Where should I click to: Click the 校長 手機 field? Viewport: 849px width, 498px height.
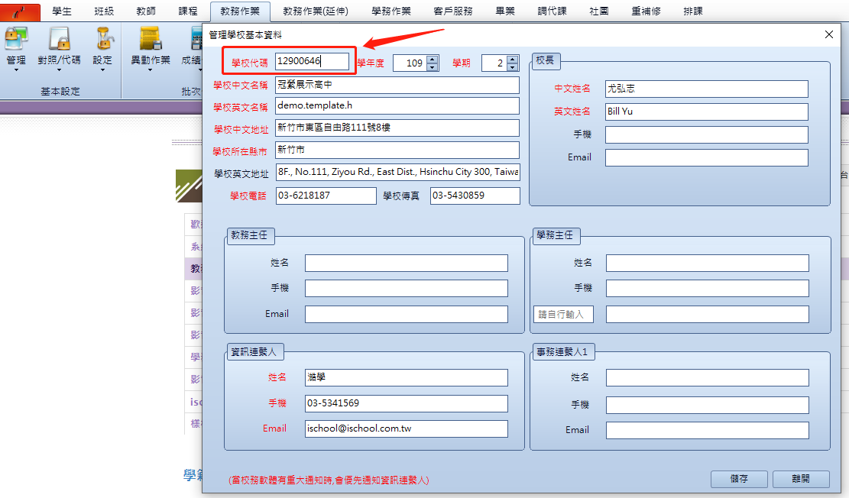click(x=707, y=134)
